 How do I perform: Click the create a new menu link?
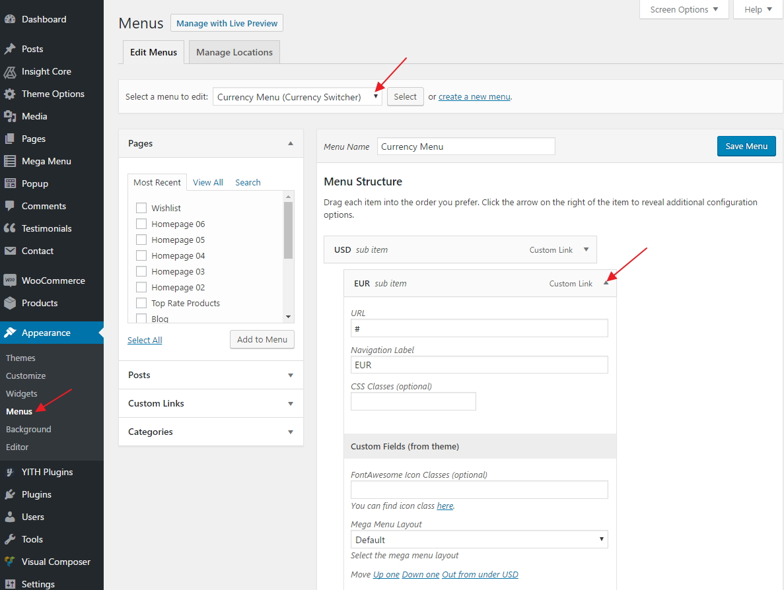tap(474, 96)
